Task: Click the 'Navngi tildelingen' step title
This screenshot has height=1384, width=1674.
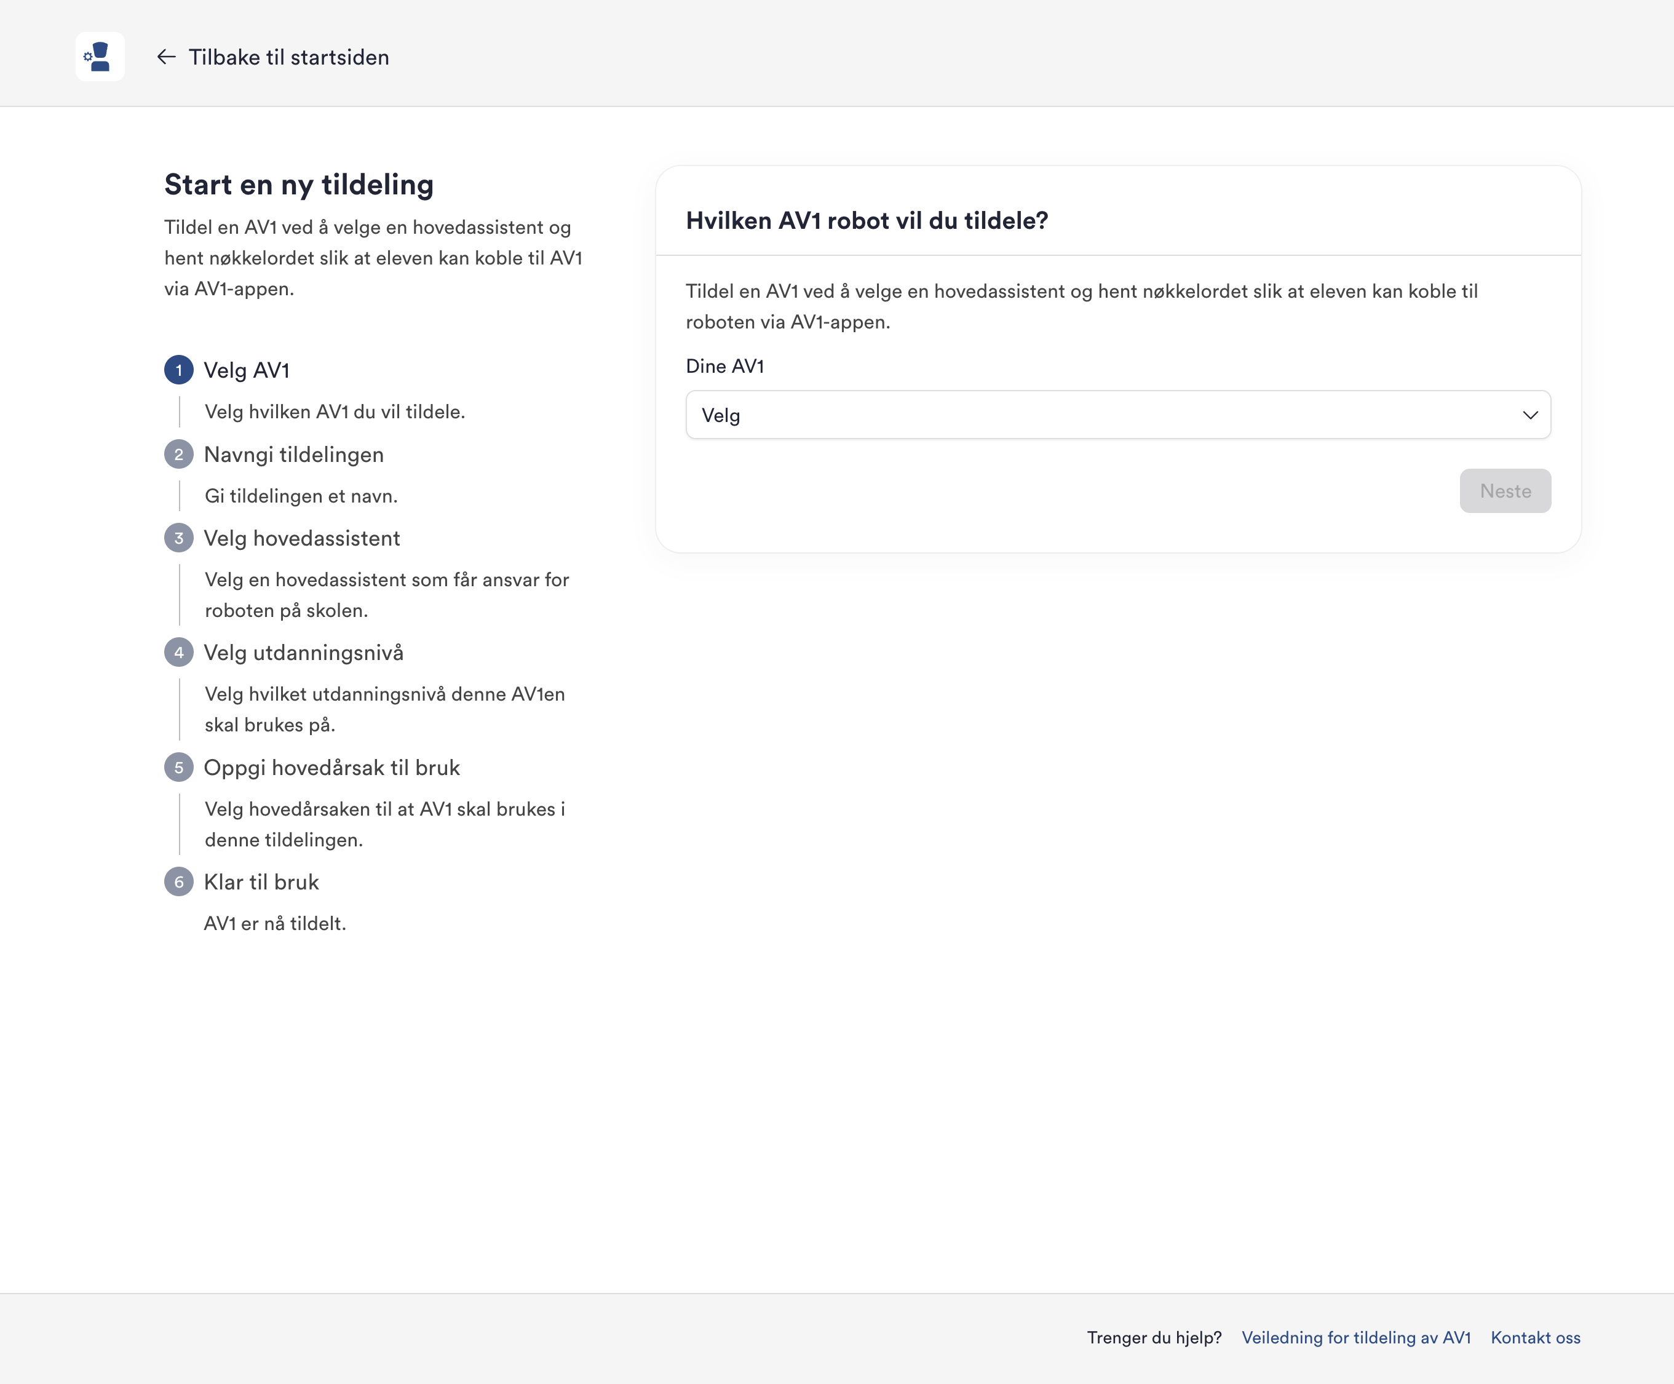Action: (294, 455)
